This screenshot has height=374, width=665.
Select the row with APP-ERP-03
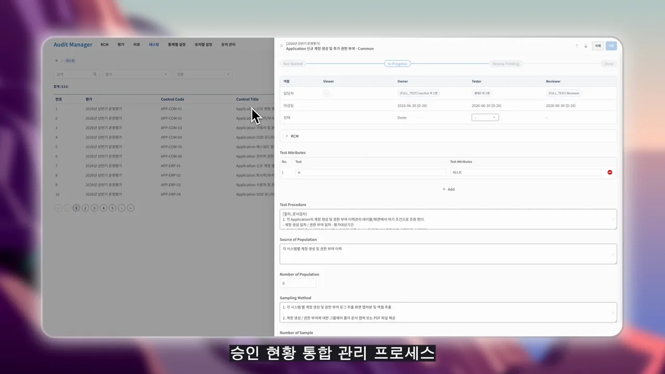pyautogui.click(x=164, y=185)
